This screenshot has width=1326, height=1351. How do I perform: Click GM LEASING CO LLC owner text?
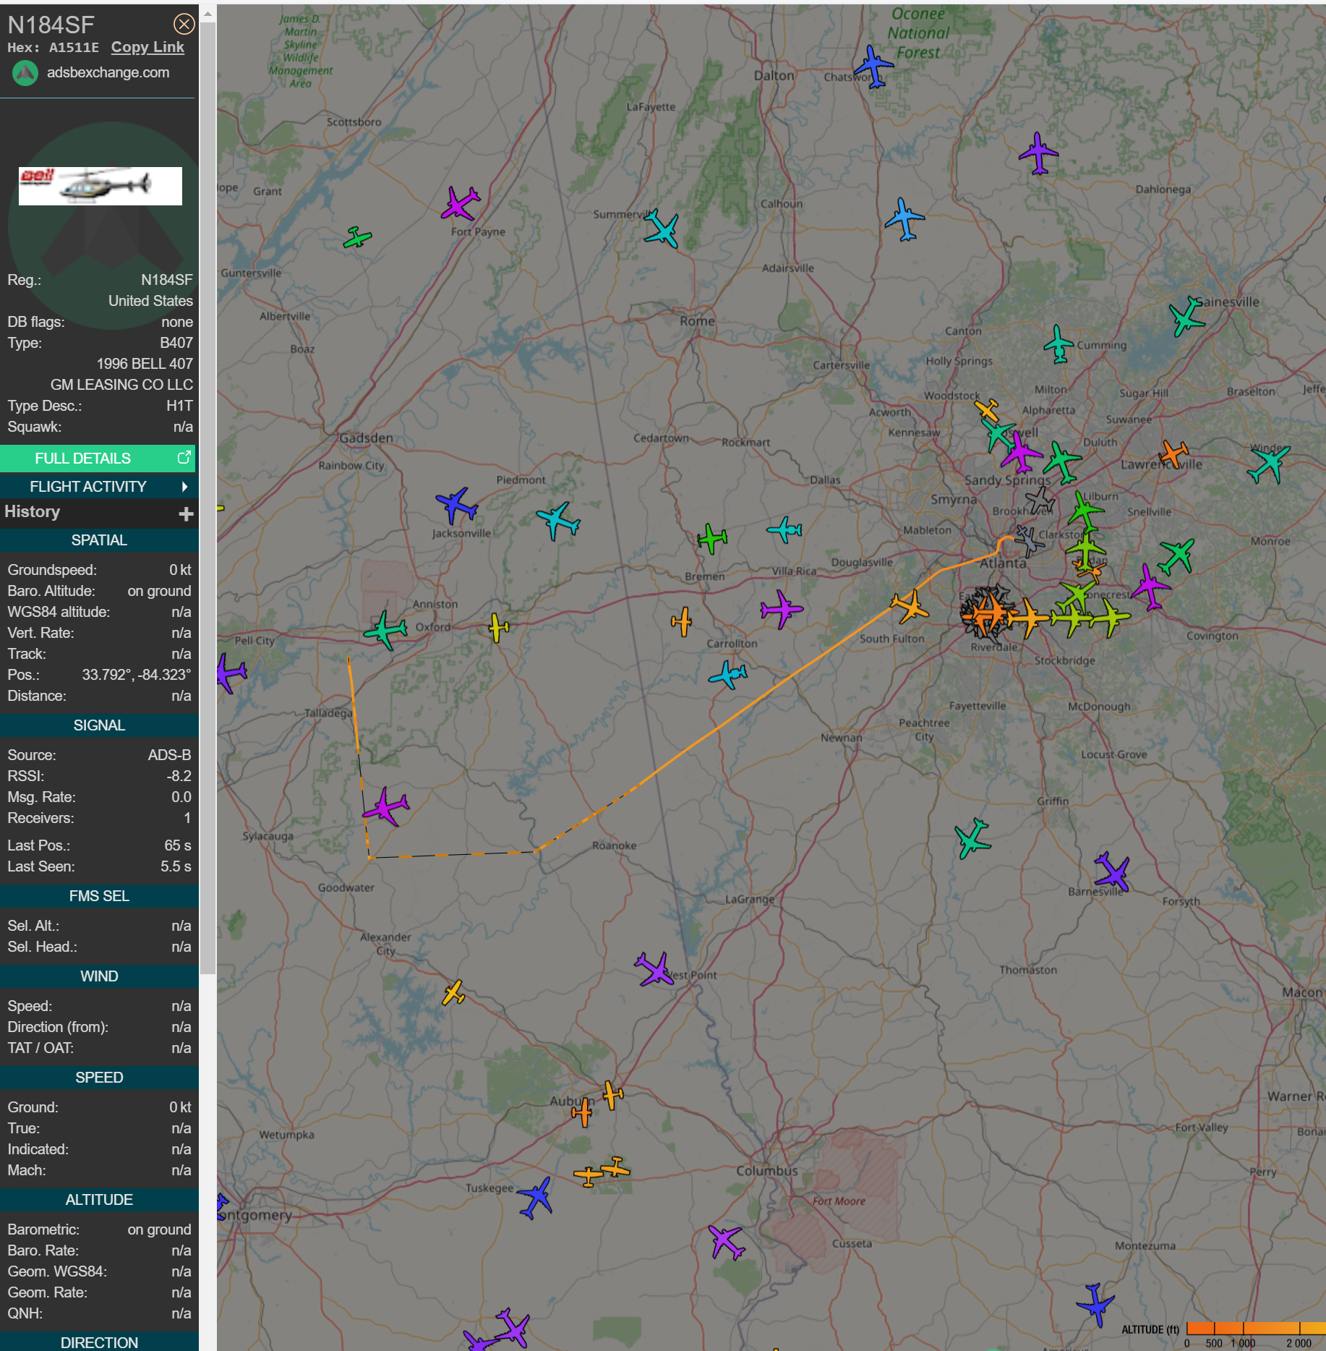click(121, 385)
